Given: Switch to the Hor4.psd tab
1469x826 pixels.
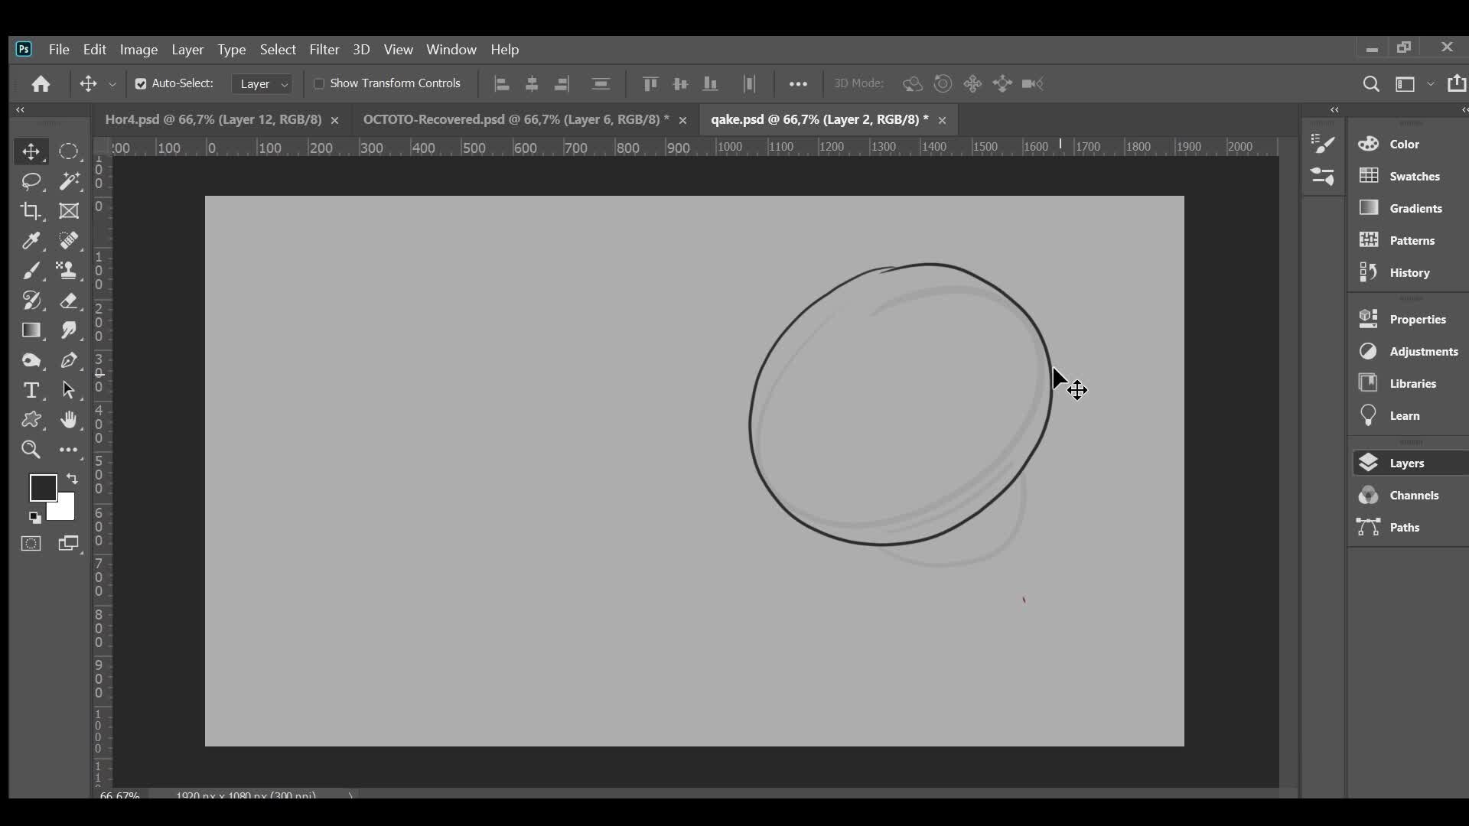Looking at the screenshot, I should pos(213,120).
